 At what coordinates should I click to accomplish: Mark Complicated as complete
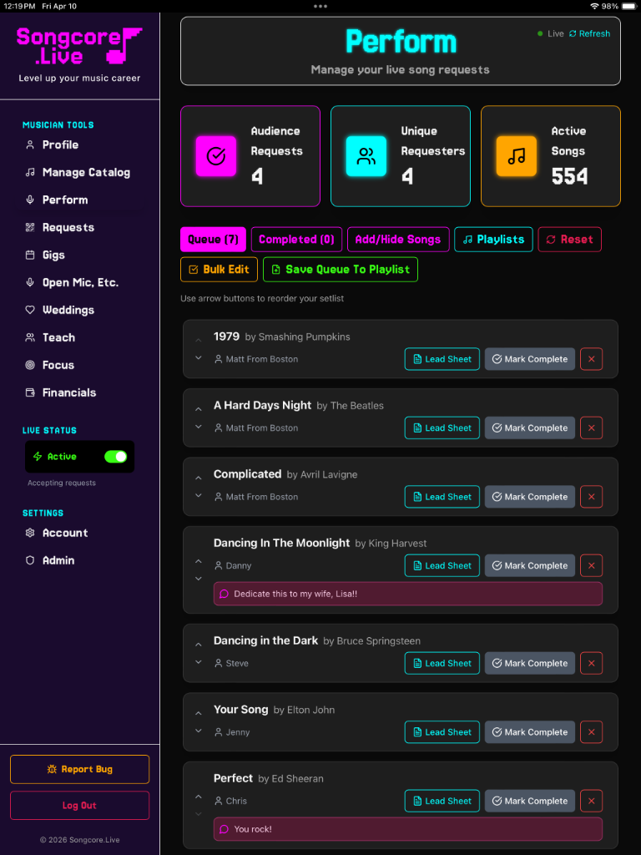click(530, 497)
